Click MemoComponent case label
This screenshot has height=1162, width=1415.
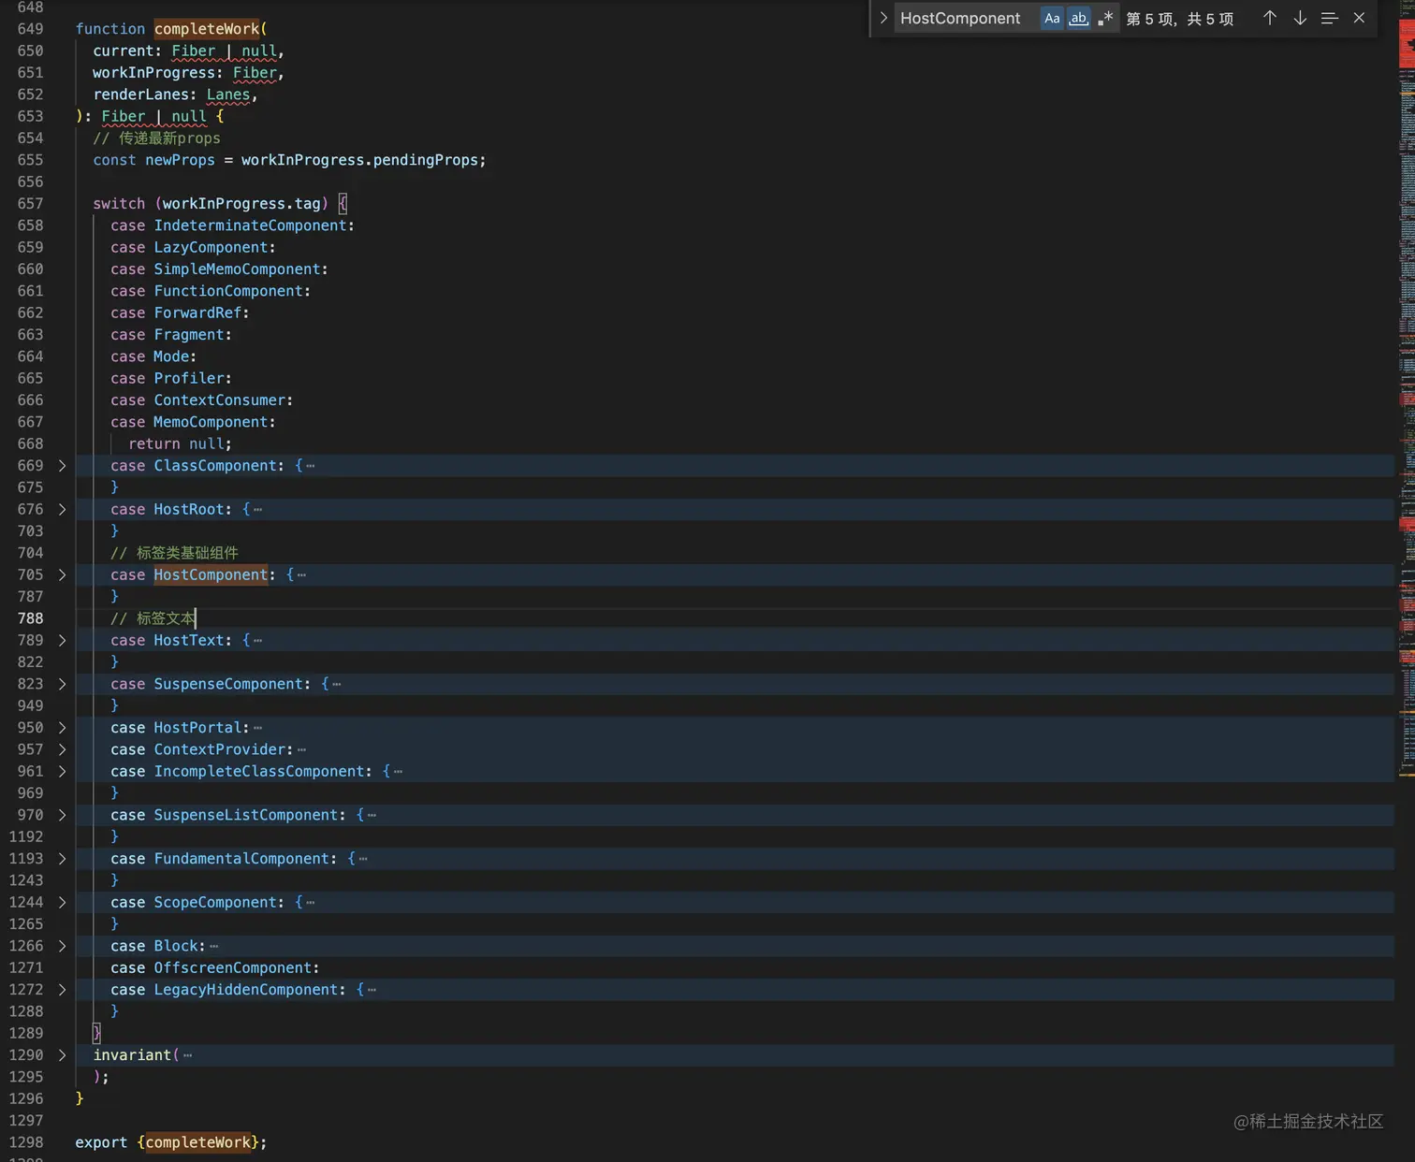(x=212, y=422)
